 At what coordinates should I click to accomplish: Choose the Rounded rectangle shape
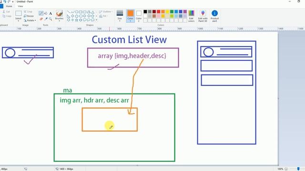coord(85,12)
